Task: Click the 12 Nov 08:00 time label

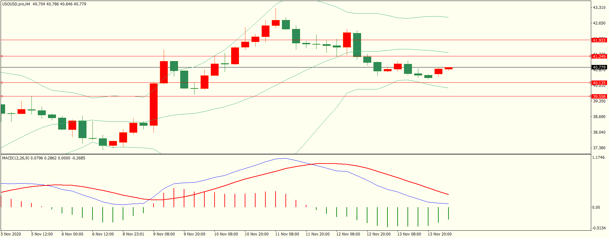Action: point(348,234)
